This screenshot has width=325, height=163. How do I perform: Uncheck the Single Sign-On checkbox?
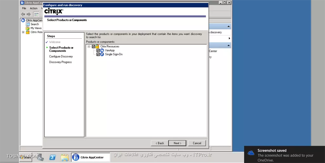pos(98,54)
